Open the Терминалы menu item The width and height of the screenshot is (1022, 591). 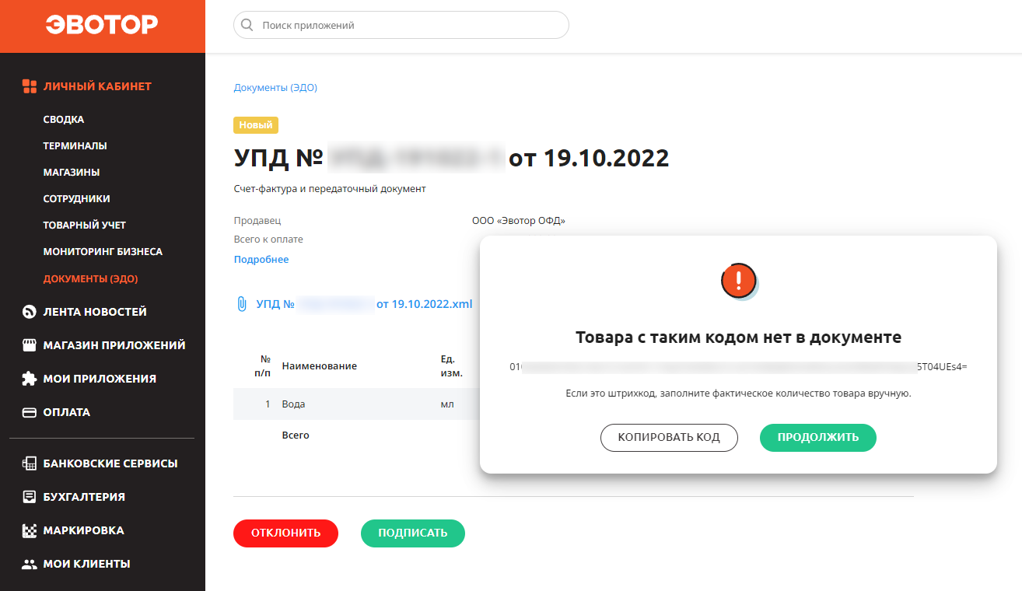[x=75, y=145]
